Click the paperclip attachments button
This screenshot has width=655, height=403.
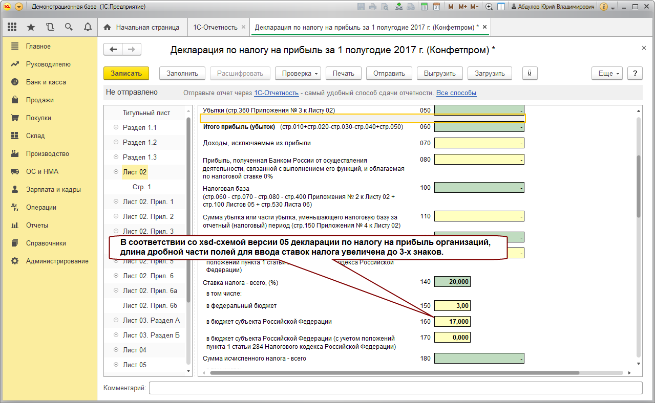[530, 73]
